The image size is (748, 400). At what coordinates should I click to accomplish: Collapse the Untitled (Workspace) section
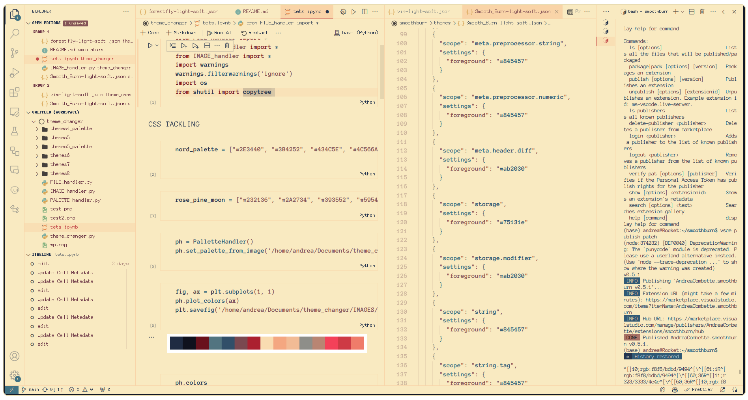28,112
